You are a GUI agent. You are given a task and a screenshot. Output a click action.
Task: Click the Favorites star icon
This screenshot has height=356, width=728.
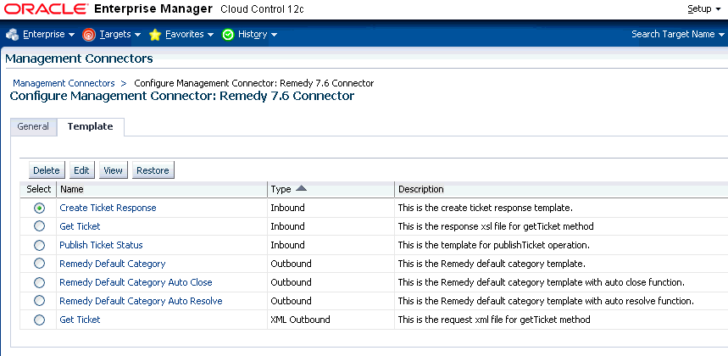pos(155,35)
